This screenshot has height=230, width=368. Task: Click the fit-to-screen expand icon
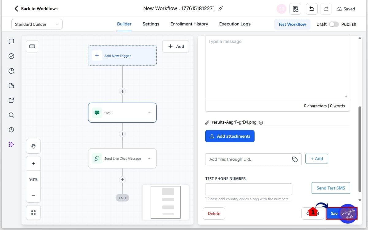(x=33, y=213)
